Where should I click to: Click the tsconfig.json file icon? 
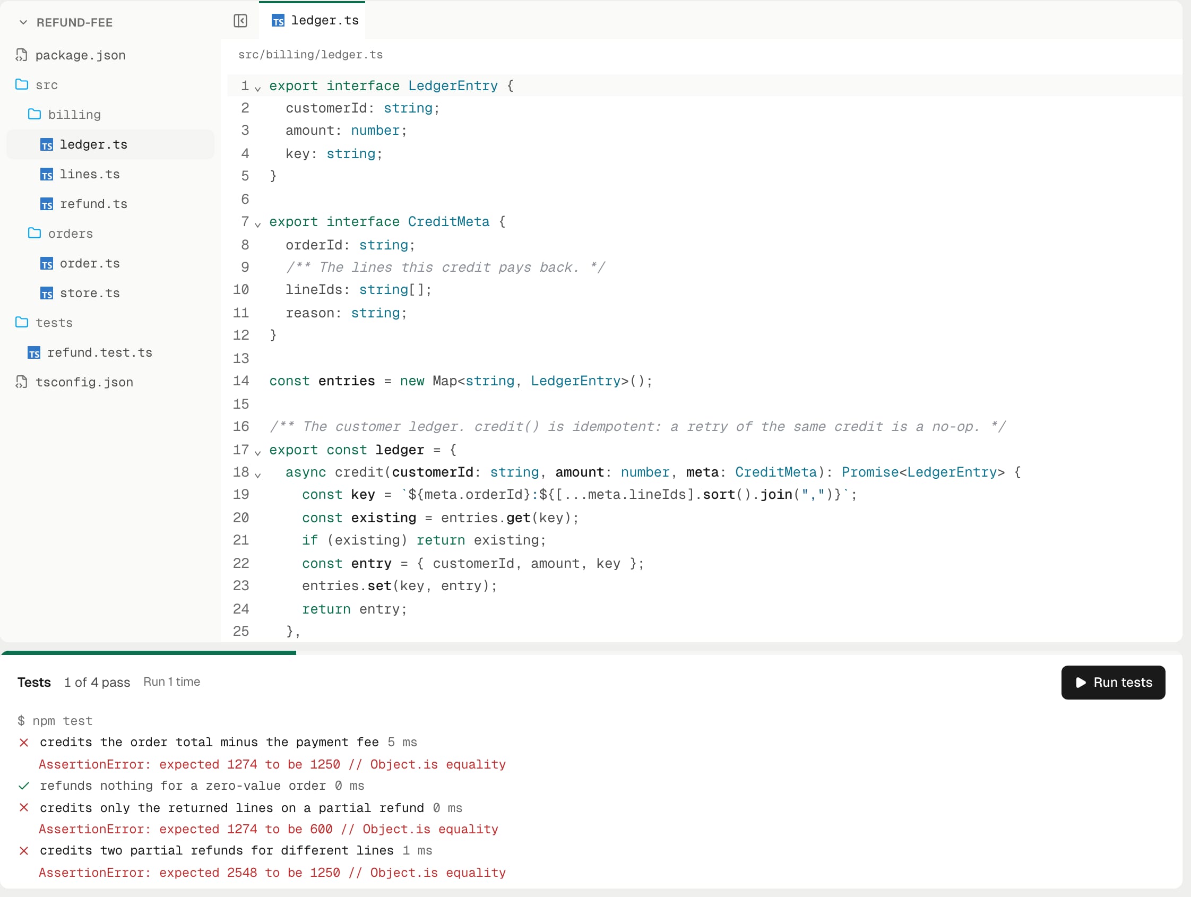[22, 382]
